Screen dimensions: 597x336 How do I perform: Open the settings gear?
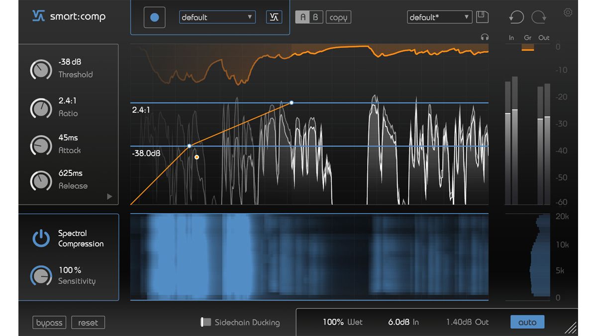(x=568, y=12)
